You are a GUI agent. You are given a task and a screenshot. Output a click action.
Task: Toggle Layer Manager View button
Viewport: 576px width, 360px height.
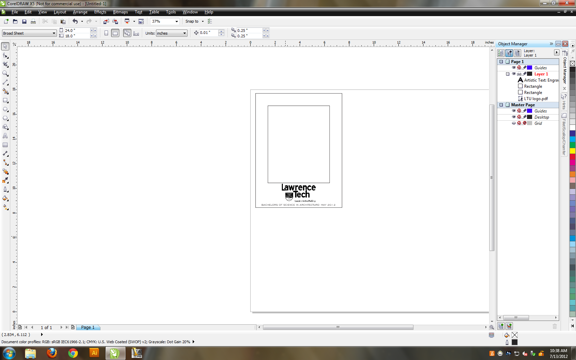click(x=517, y=53)
